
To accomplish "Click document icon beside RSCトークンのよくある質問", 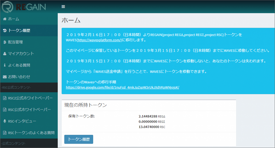I will coord(5,133).
